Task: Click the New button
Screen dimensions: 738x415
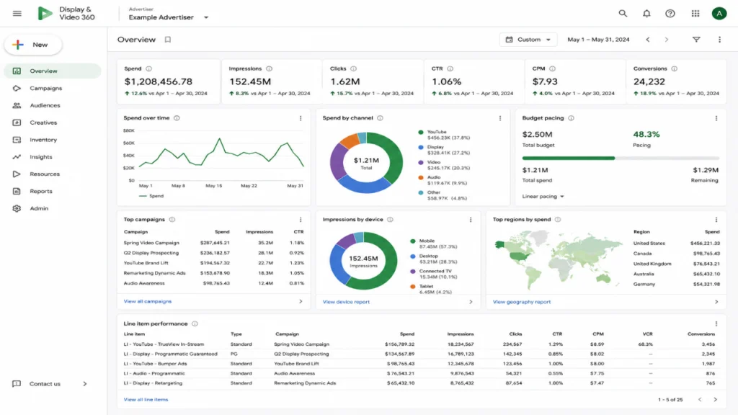Action: (33, 45)
